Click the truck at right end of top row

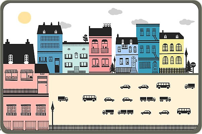[x=190, y=86]
